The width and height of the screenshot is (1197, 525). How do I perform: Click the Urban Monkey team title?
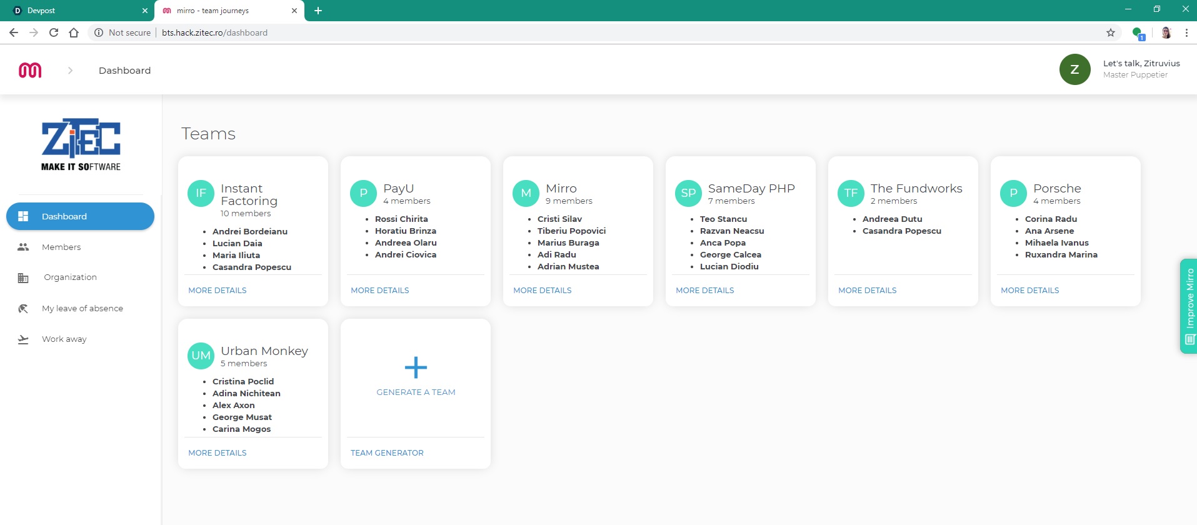(x=264, y=351)
